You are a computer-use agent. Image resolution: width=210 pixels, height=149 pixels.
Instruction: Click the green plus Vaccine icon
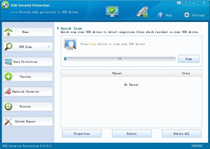(x=8, y=77)
